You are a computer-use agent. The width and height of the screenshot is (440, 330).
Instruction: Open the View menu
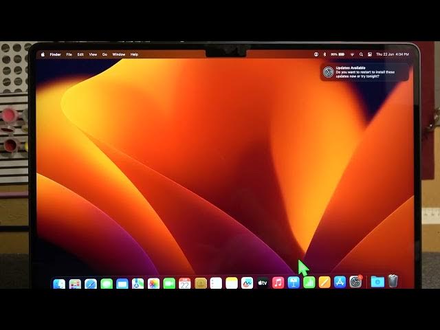coord(93,54)
